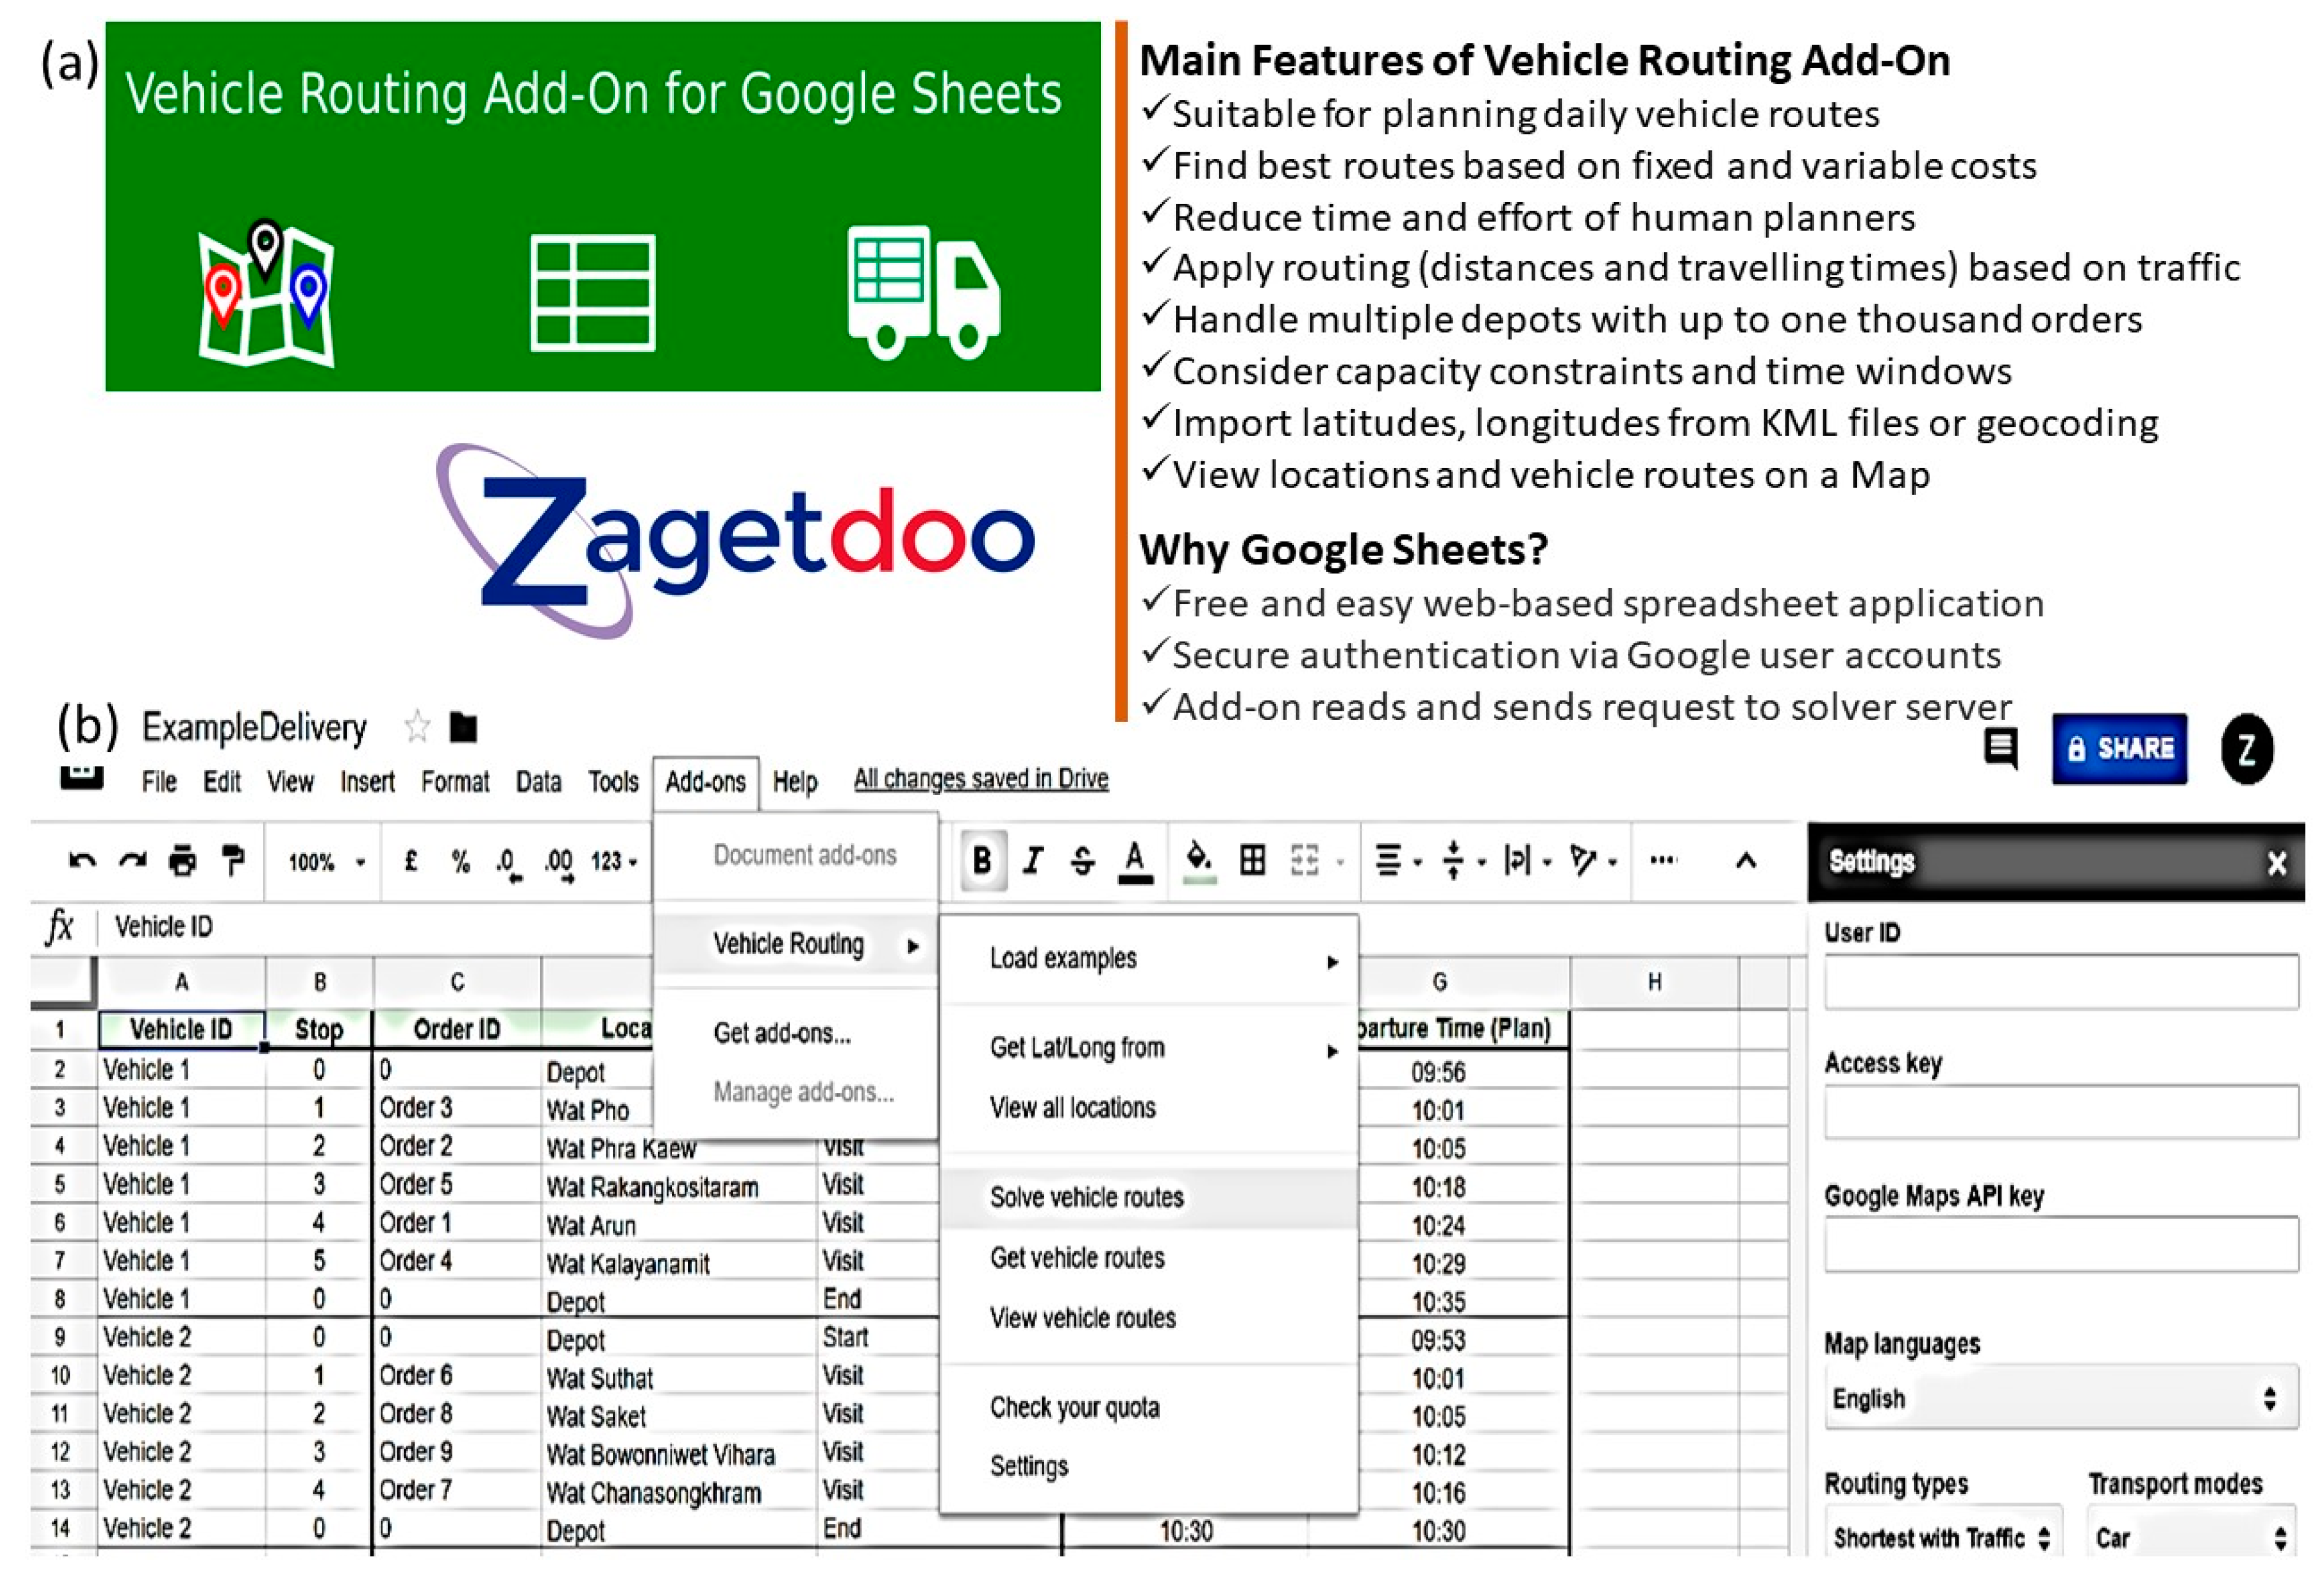Screen dimensions: 2324x1586
Task: Click the blue SHARE button
Action: (x=2119, y=749)
